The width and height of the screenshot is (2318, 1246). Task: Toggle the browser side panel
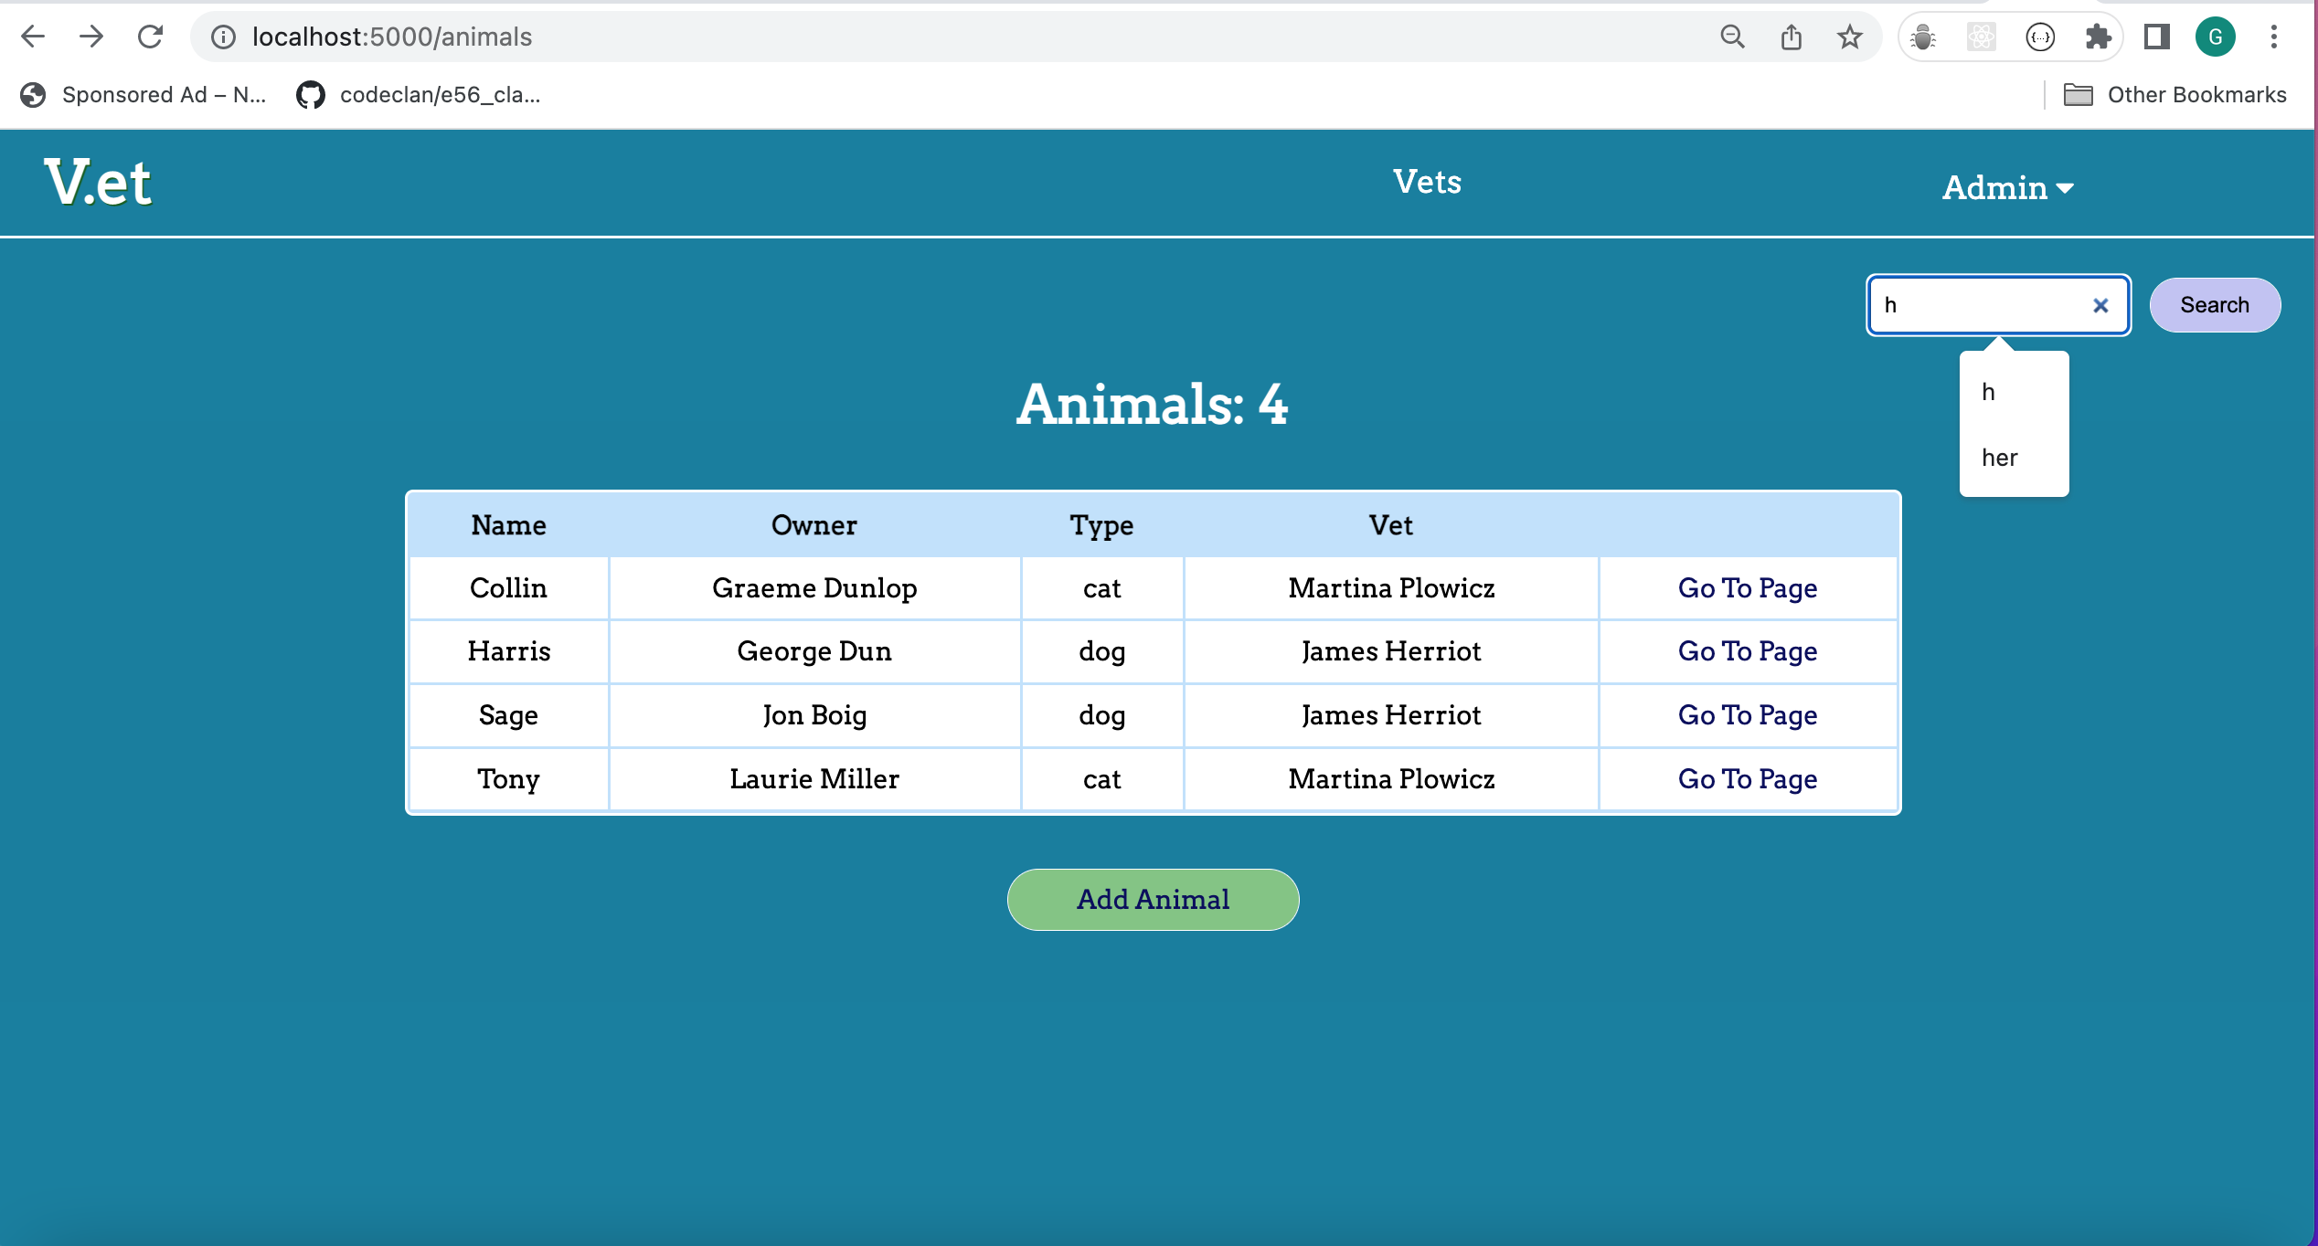[x=2157, y=37]
